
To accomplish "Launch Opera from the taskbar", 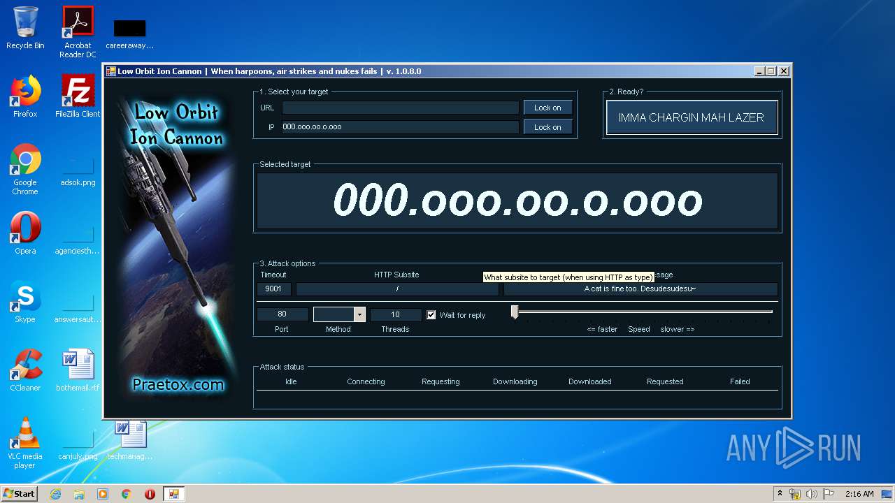I will coord(150,494).
